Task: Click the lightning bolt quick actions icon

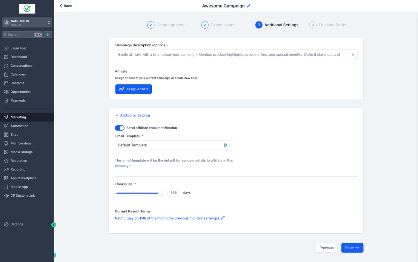Action: [47, 35]
